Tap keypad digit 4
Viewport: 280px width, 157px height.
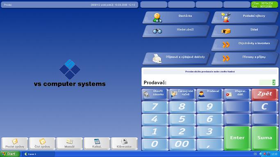[155, 120]
